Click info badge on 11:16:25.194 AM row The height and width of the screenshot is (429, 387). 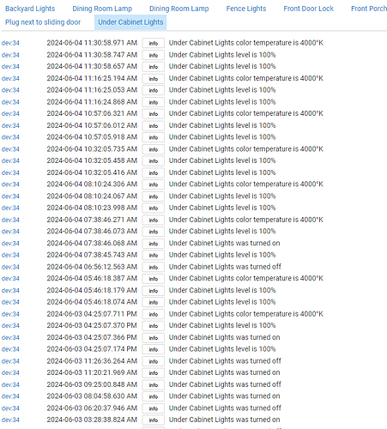coord(154,79)
